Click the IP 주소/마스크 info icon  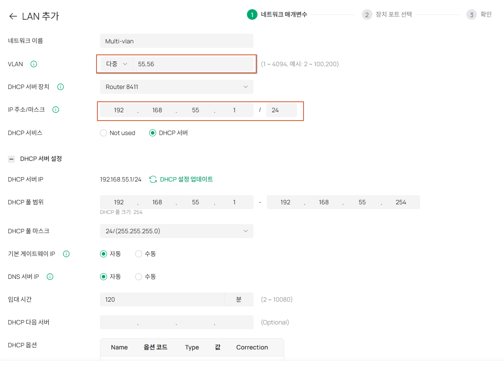pos(56,110)
